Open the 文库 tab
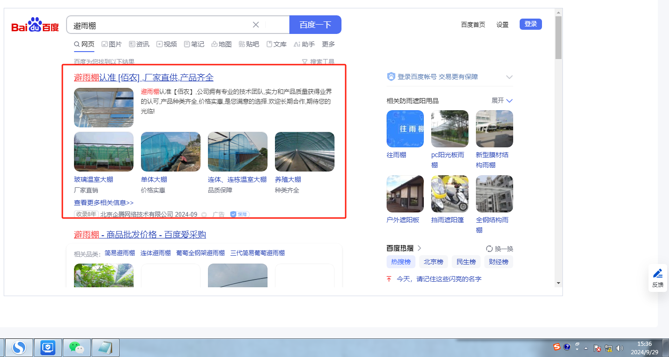Viewport: 669px width, 357px height. [x=276, y=44]
